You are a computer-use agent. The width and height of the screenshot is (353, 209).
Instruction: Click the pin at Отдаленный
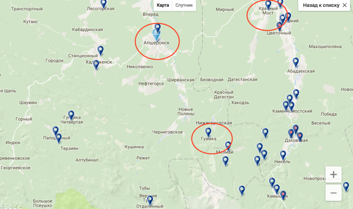point(150,200)
